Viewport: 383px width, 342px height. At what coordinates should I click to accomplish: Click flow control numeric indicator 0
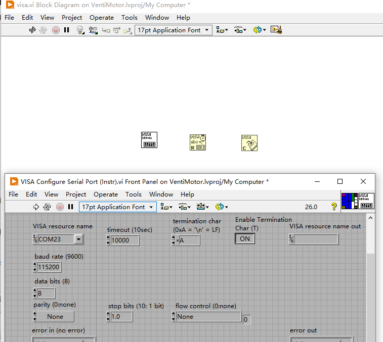click(x=246, y=319)
